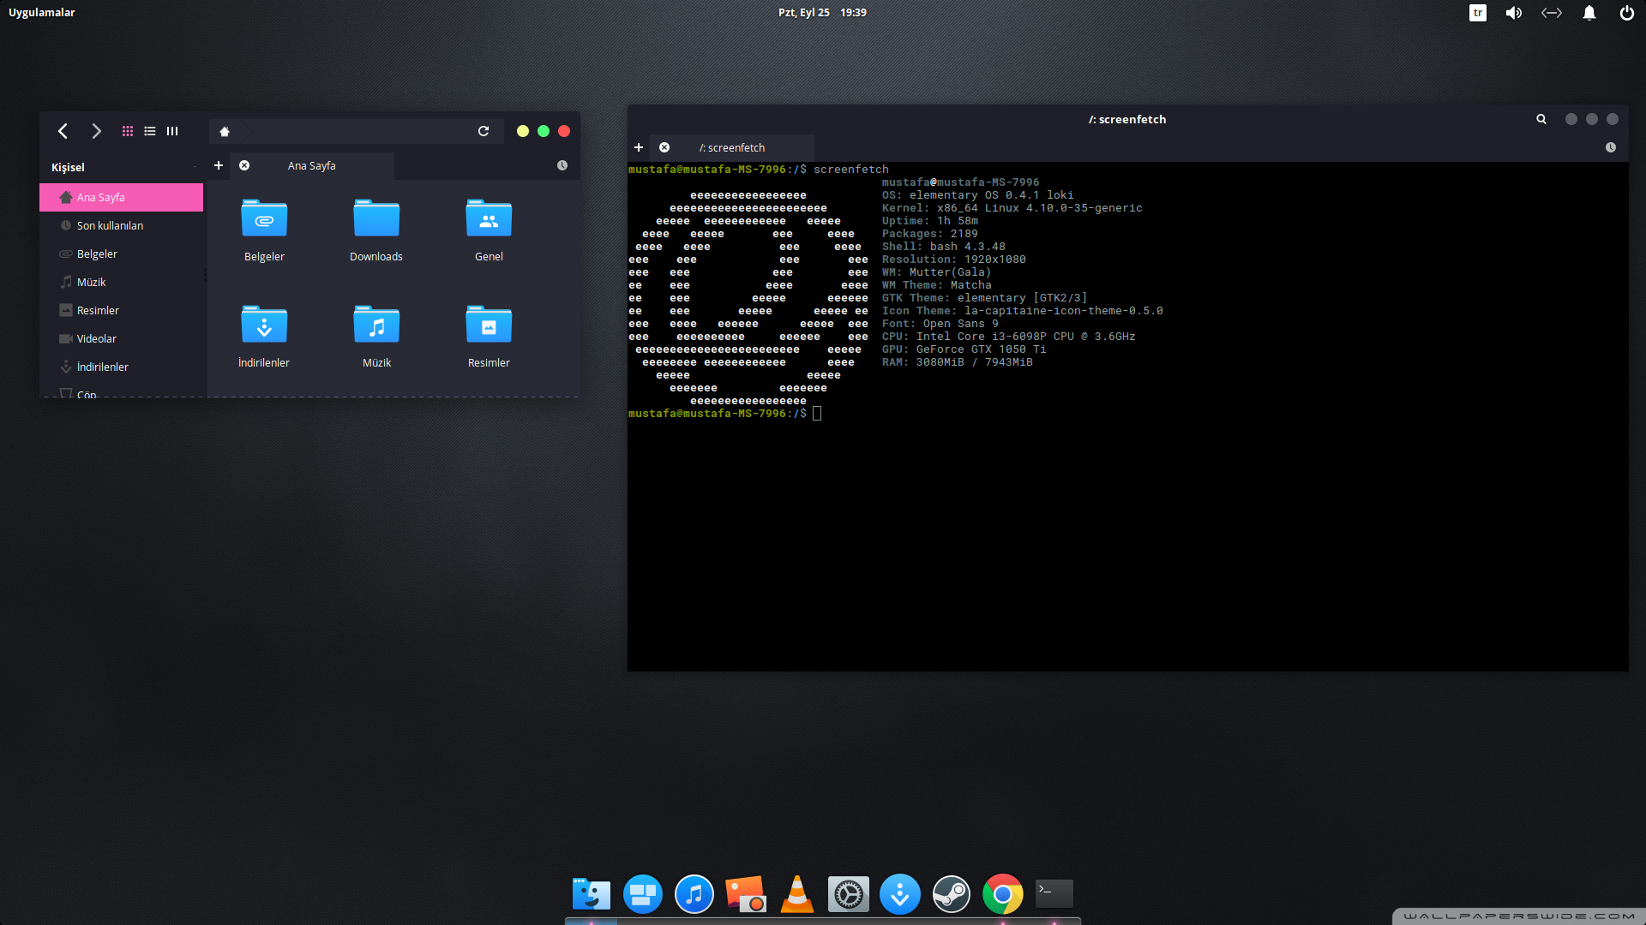Open file manager tab history
This screenshot has width=1646, height=925.
coord(562,165)
